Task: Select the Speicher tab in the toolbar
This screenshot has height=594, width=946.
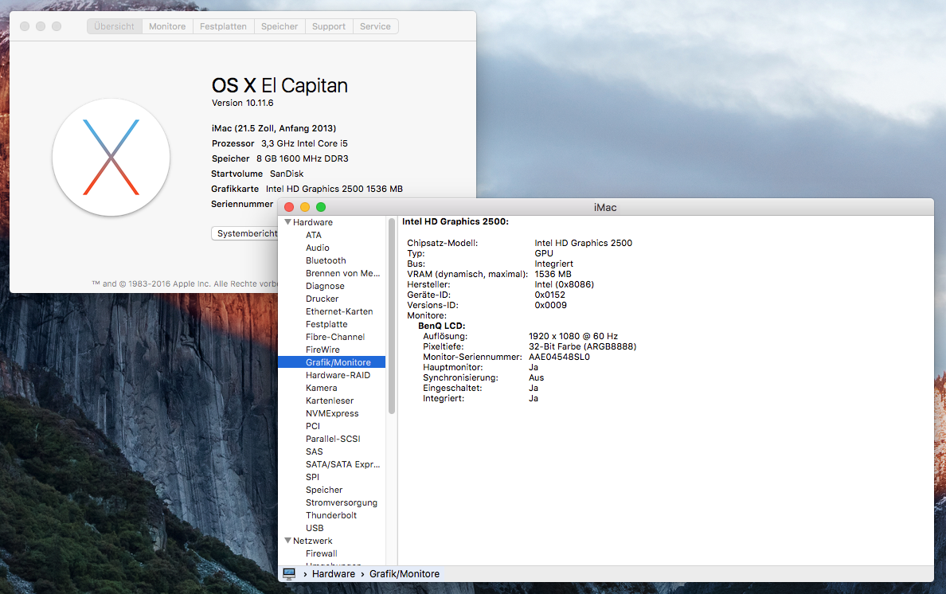Action: 279,26
